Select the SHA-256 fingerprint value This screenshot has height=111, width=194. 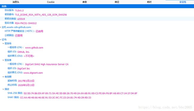80,93
